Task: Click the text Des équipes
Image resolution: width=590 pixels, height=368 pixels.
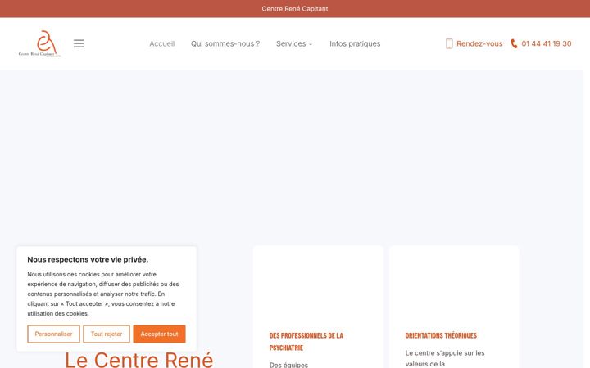Action: (288, 365)
